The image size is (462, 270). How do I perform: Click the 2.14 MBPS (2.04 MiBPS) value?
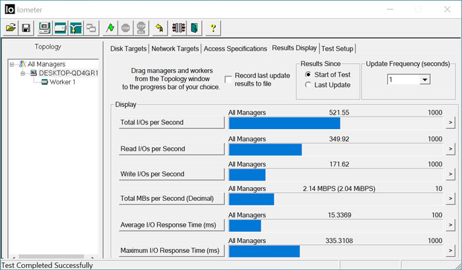(x=339, y=189)
